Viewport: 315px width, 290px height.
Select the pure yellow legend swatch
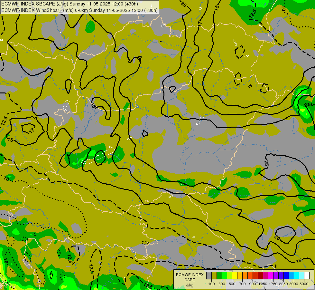click(235, 275)
